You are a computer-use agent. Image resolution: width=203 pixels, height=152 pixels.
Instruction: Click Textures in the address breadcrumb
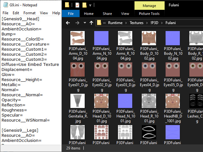136,23
